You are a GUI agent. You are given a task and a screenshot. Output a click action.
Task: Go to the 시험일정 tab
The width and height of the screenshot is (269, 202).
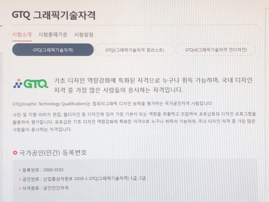84,35
